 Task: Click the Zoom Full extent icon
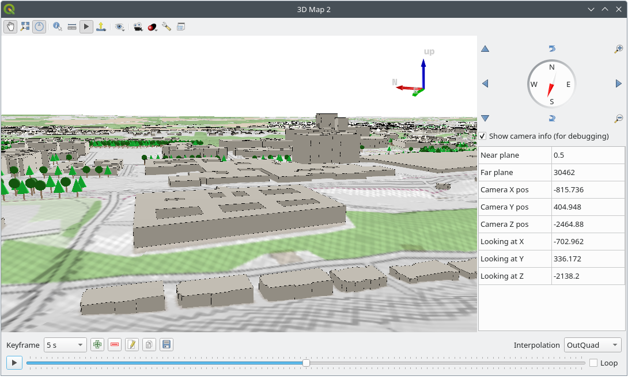click(x=24, y=26)
